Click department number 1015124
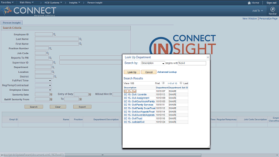Image resolution: width=279 pixels, height=157 pixels. [161, 122]
